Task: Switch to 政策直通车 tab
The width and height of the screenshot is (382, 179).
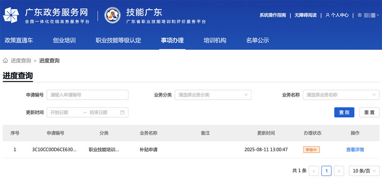Action: (x=19, y=40)
